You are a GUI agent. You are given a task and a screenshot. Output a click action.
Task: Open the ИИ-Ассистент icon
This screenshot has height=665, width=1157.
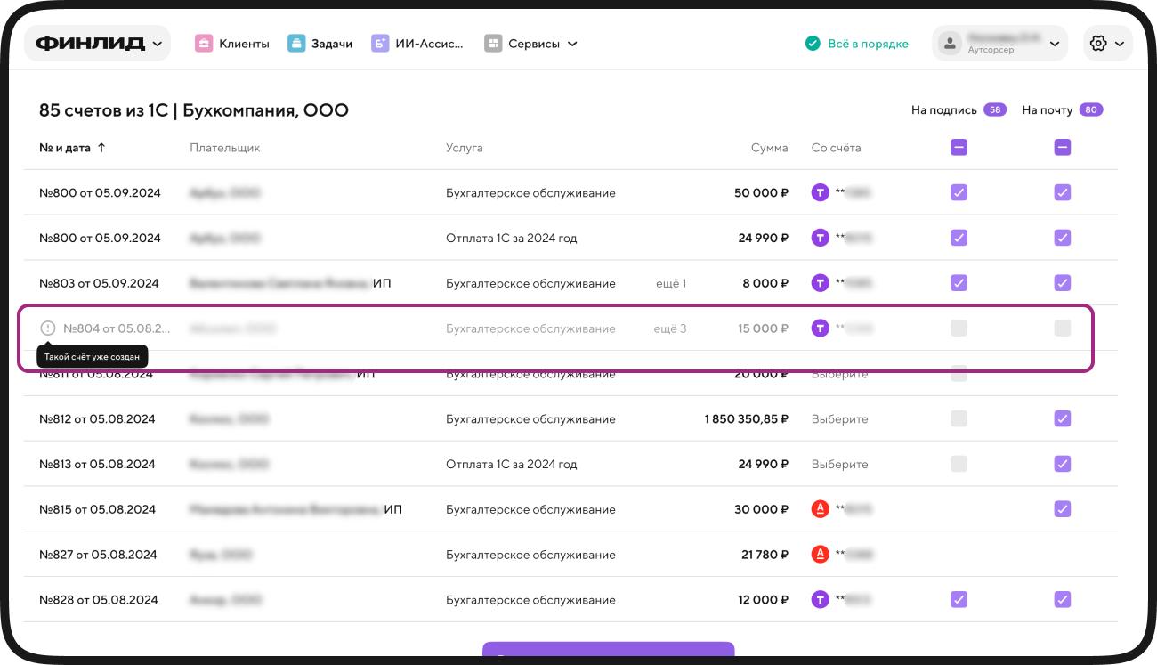[x=380, y=44]
